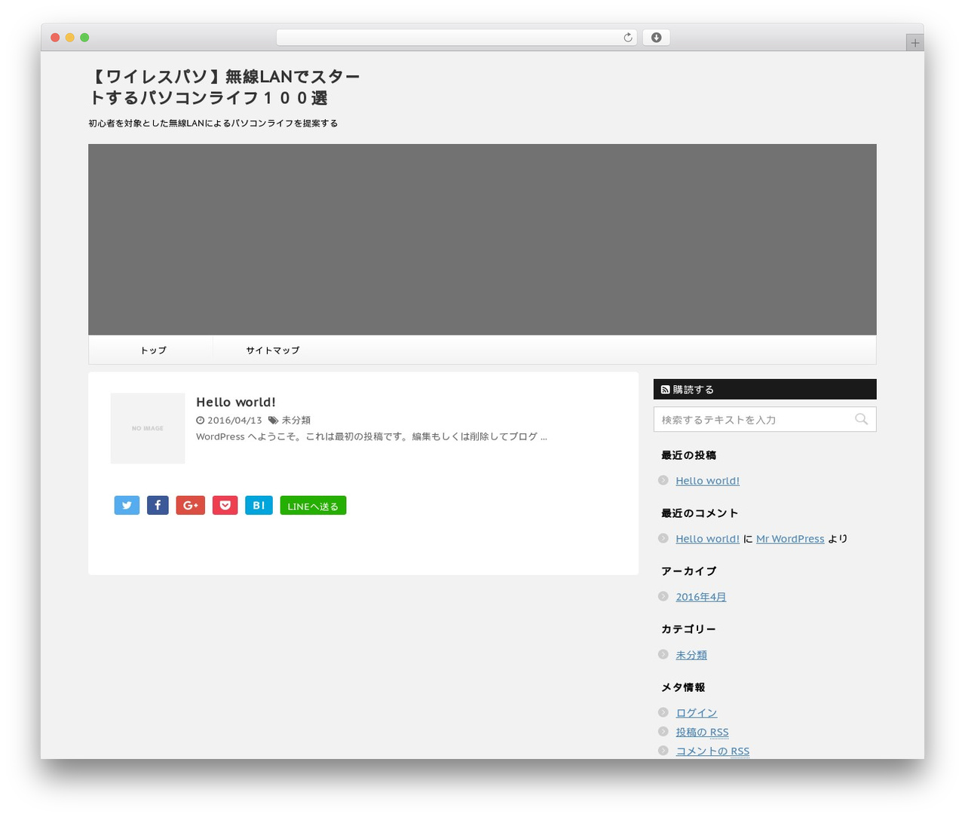
Task: Click the アーカイブ heading
Action: pos(688,571)
